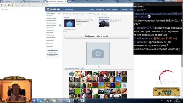Click the address bar URL field
Screen dimensions: 183x103
pos(72,5)
